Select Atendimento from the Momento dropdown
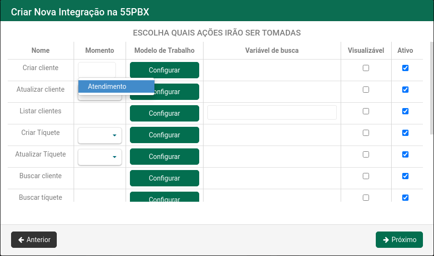 click(116, 86)
